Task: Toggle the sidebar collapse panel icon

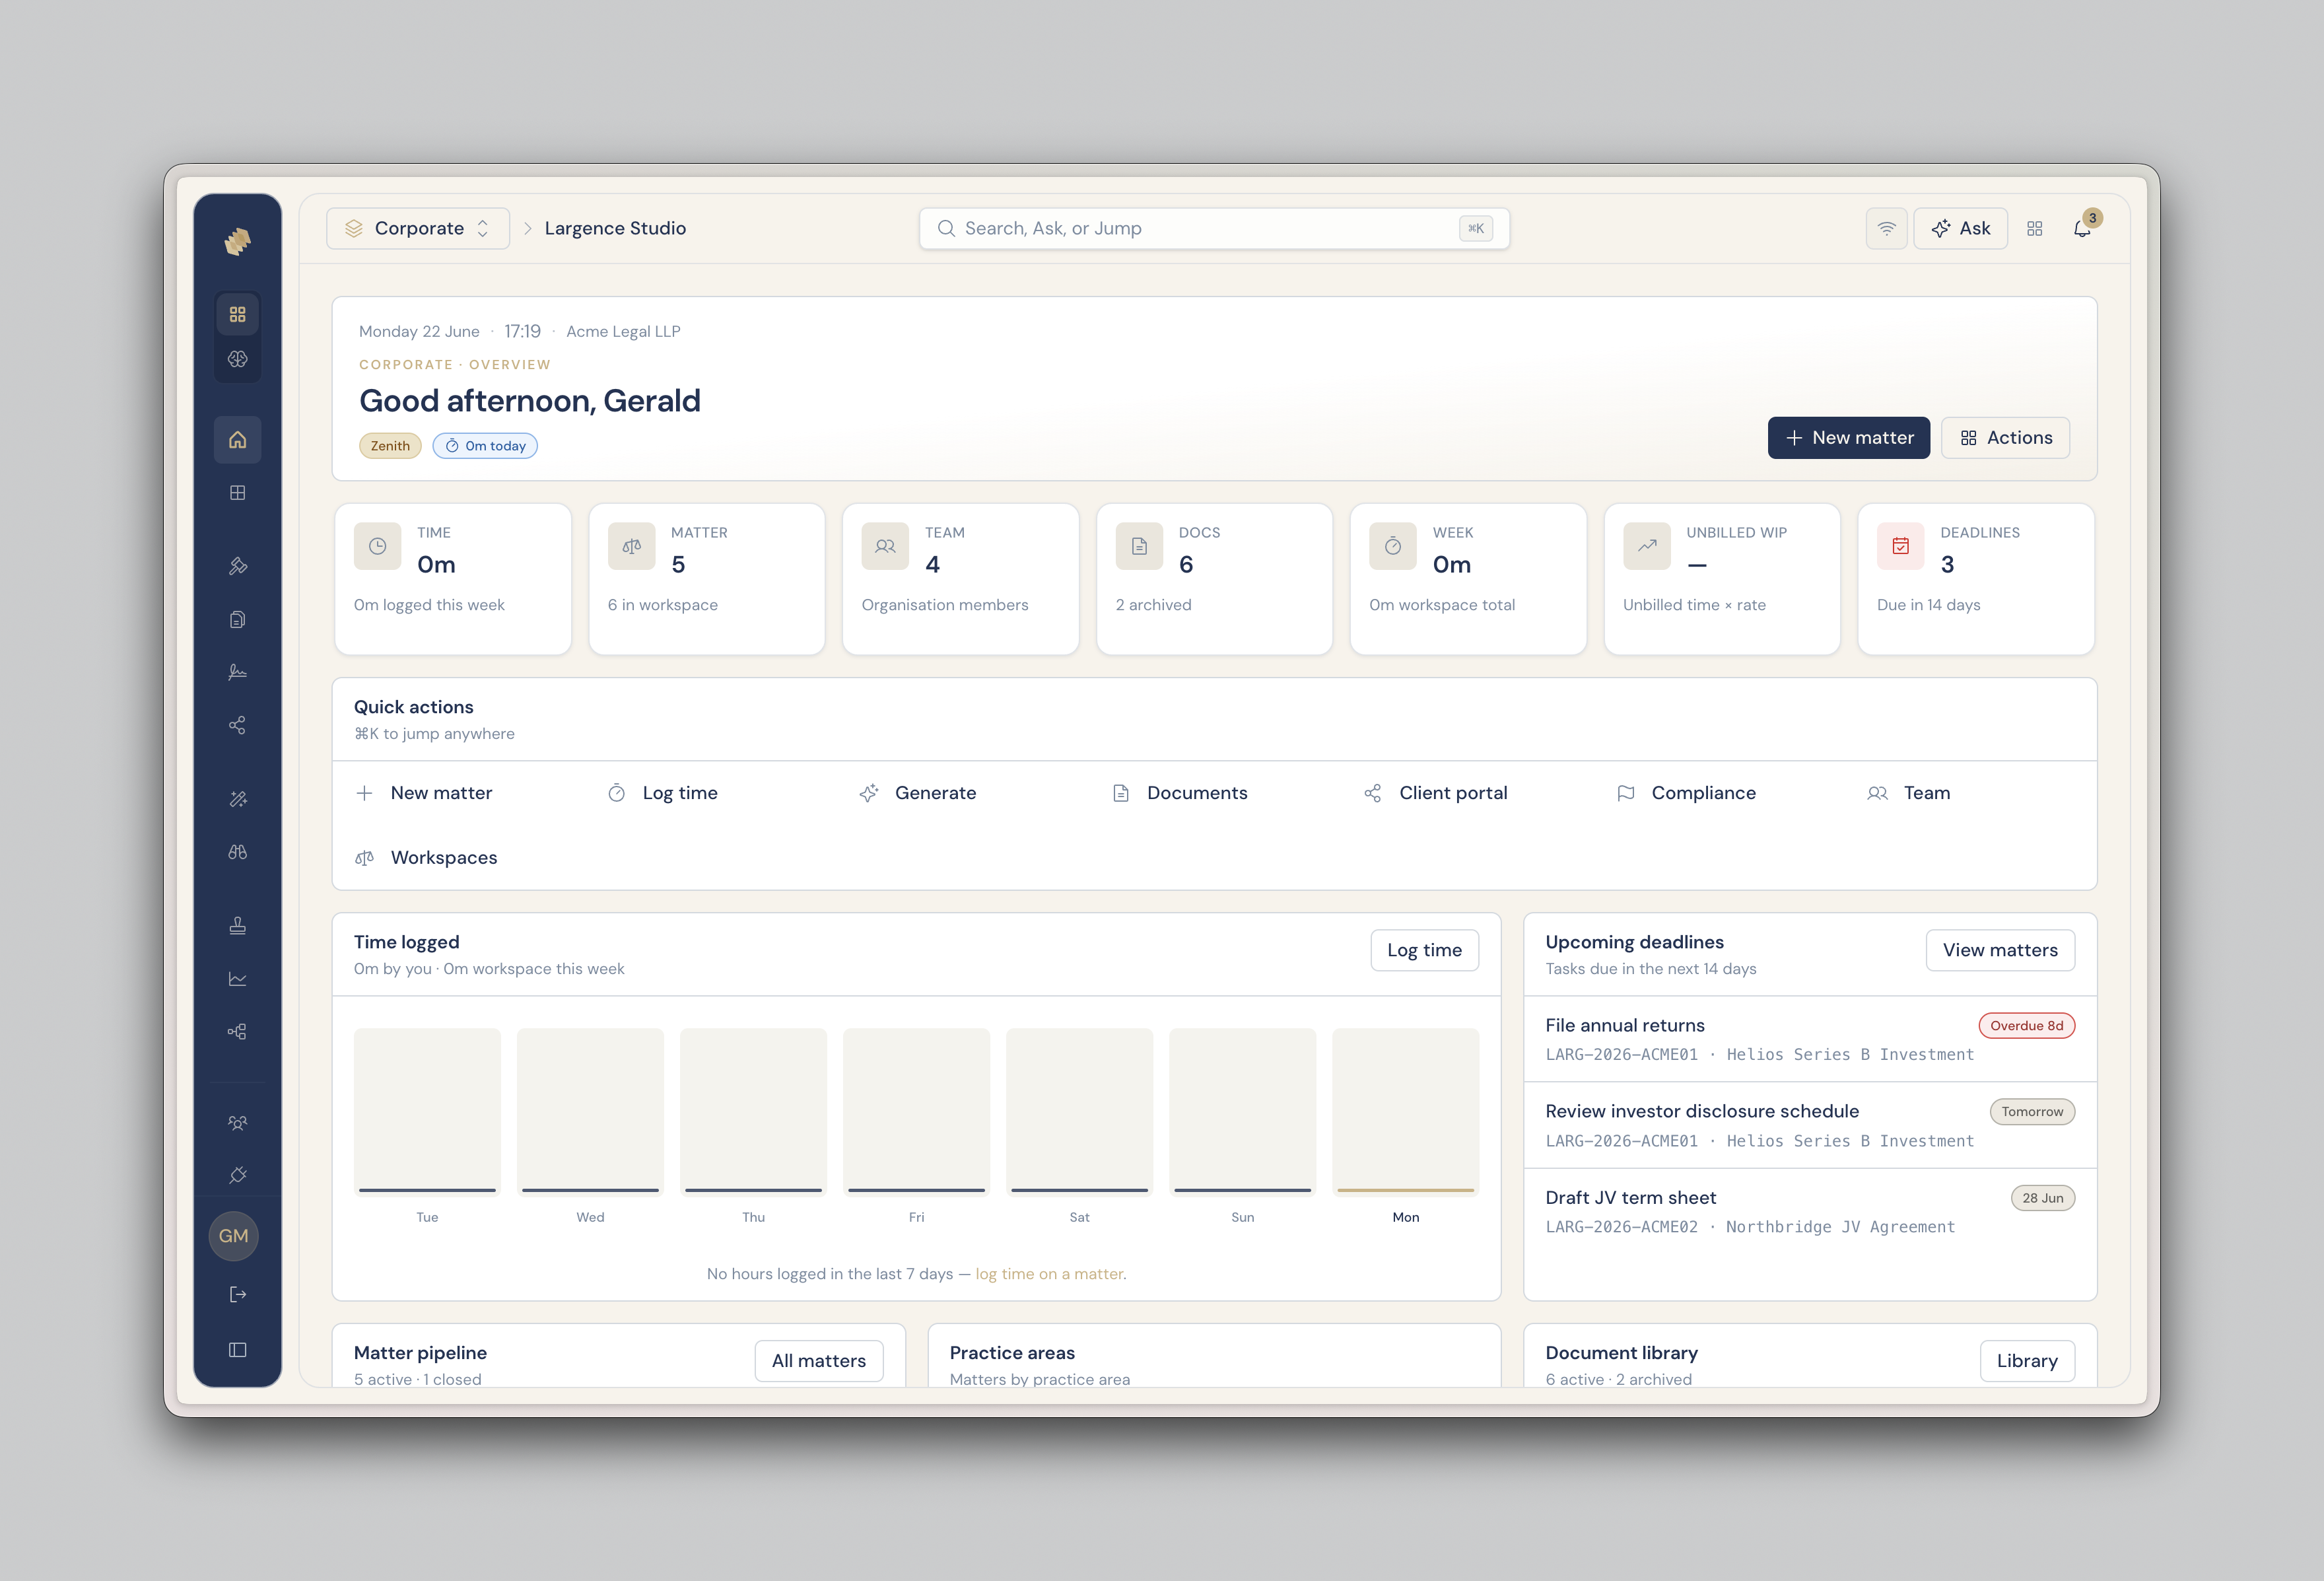Action: pyautogui.click(x=237, y=1350)
